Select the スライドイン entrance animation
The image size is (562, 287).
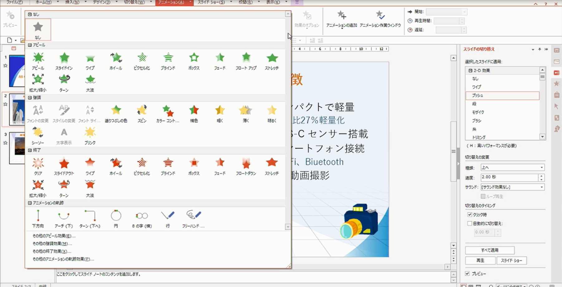pyautogui.click(x=64, y=61)
